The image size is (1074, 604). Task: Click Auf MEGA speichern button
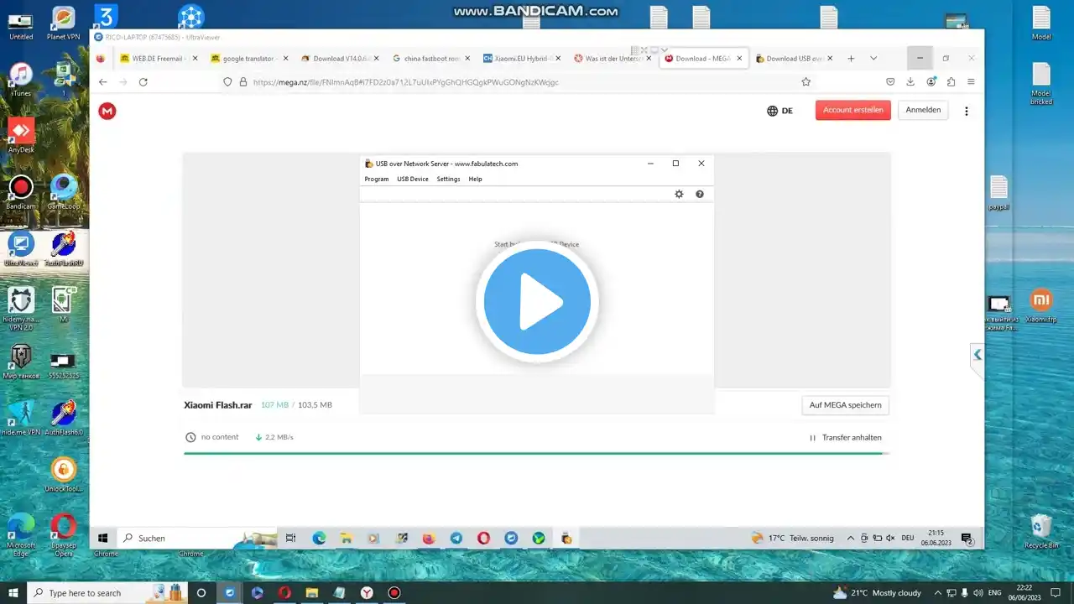click(845, 405)
